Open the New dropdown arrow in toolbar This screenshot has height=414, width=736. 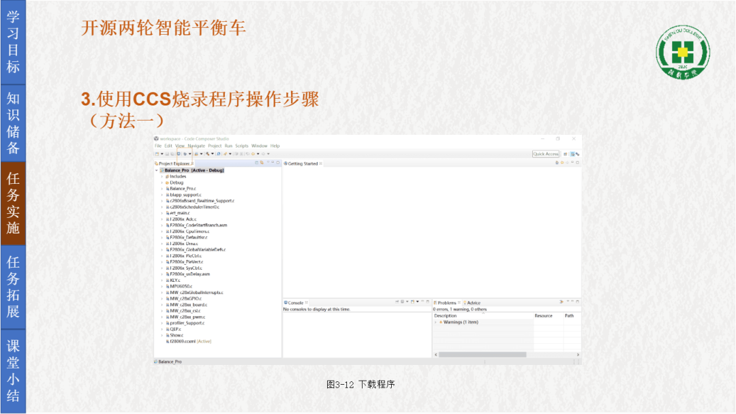coord(162,154)
